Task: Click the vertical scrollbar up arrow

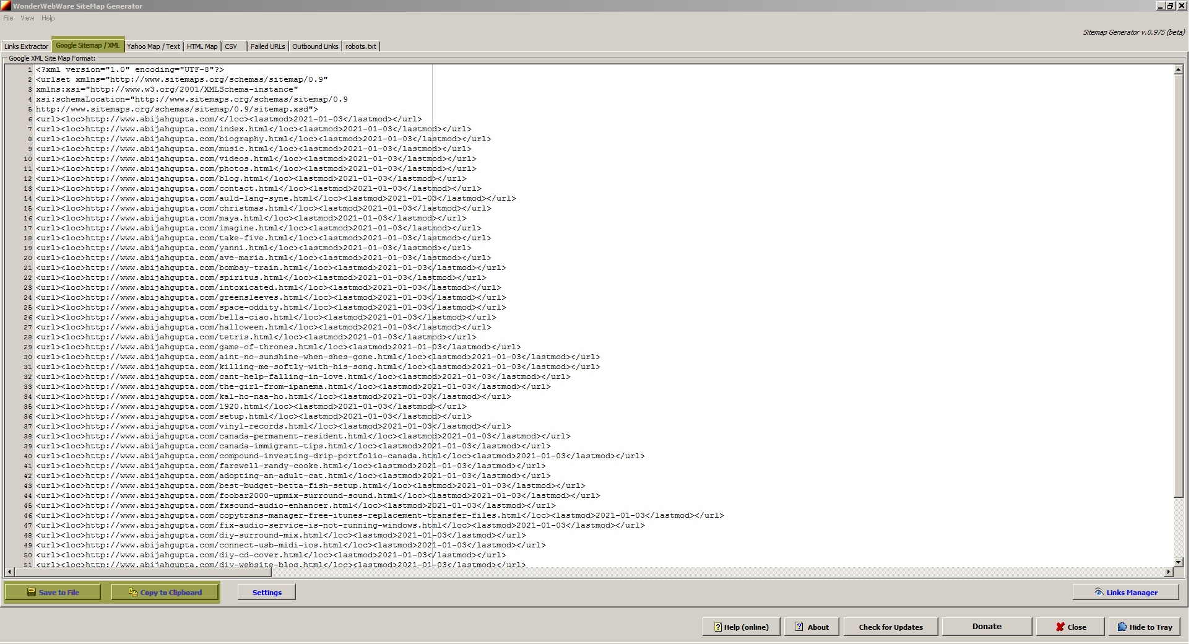Action: click(1179, 70)
